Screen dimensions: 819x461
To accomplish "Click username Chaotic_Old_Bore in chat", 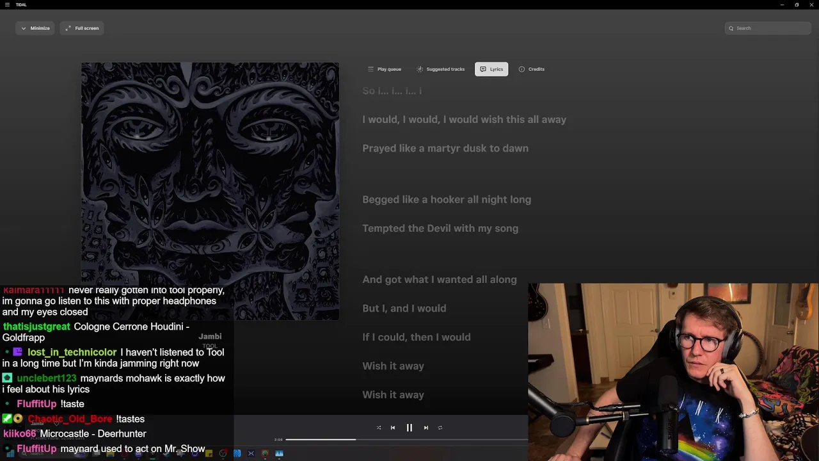I will (x=70, y=419).
